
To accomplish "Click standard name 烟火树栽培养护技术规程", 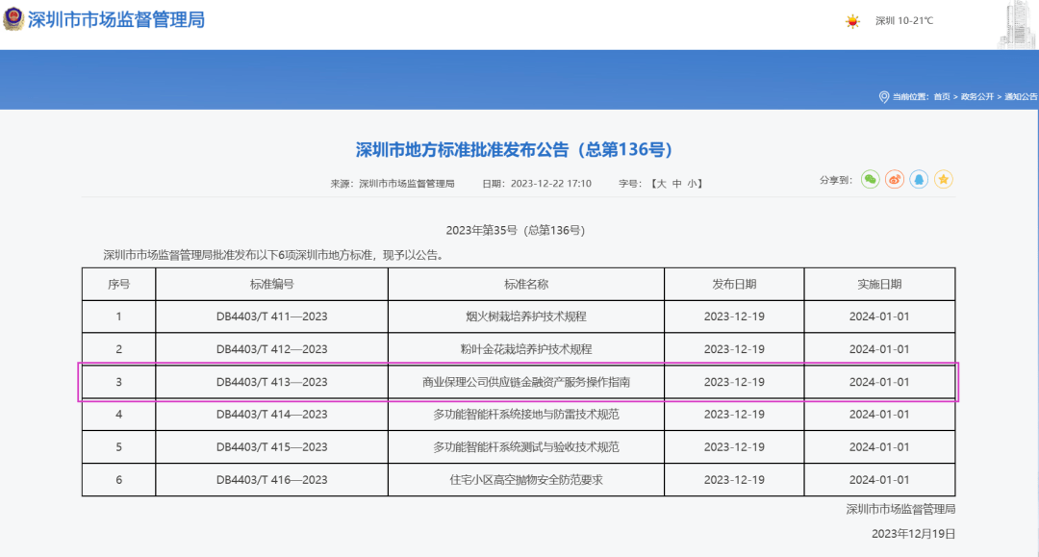I will coord(526,316).
